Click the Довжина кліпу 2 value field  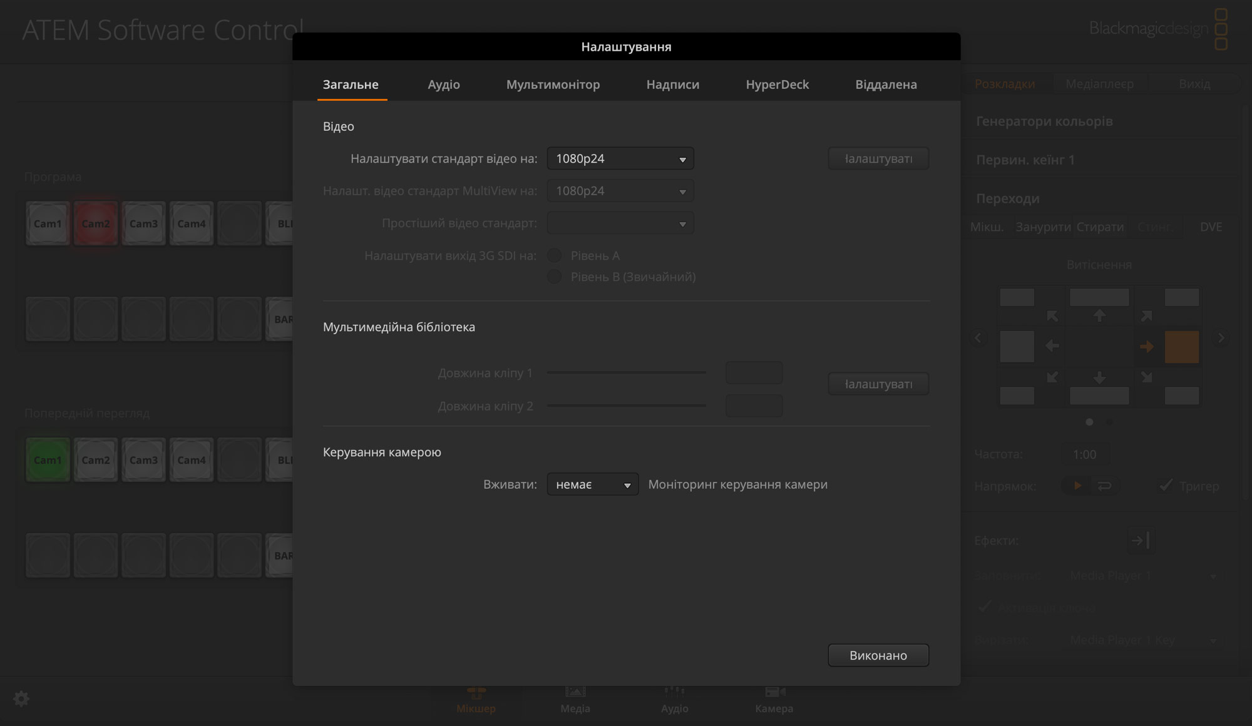click(754, 406)
